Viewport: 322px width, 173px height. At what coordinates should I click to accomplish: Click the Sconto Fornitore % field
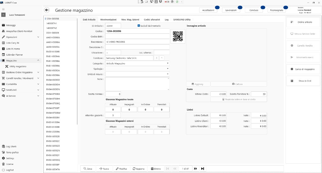pos(259,94)
